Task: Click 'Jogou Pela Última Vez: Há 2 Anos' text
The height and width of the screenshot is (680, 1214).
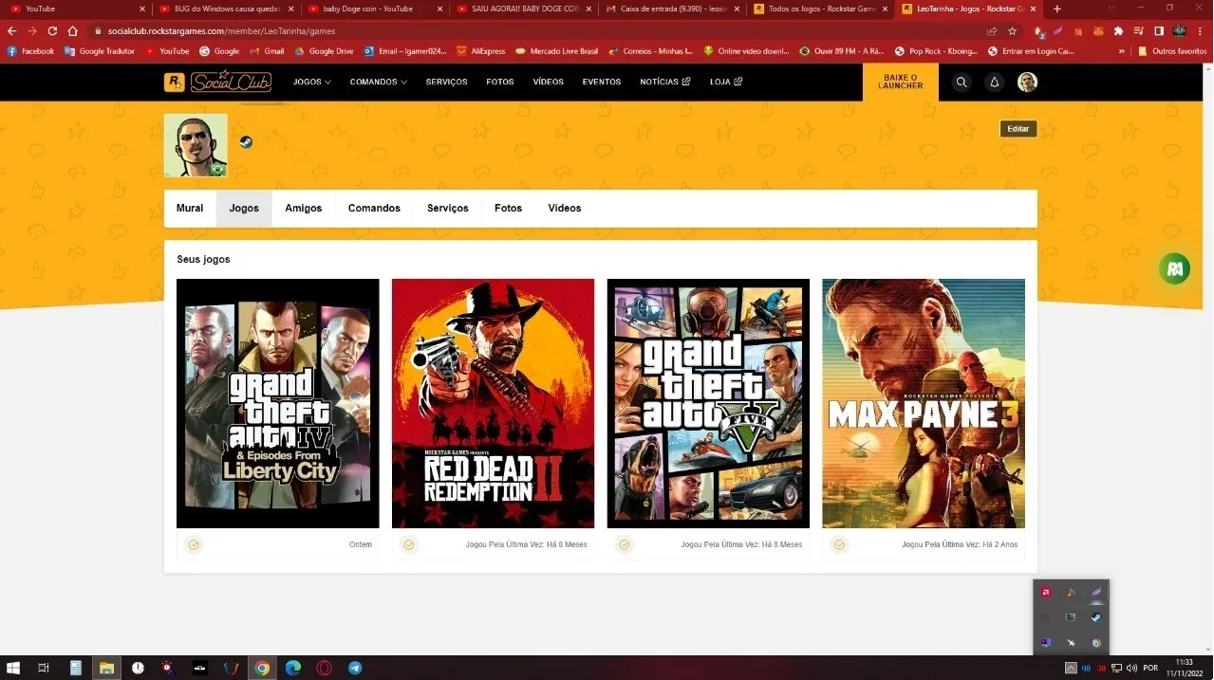Action: tap(960, 545)
